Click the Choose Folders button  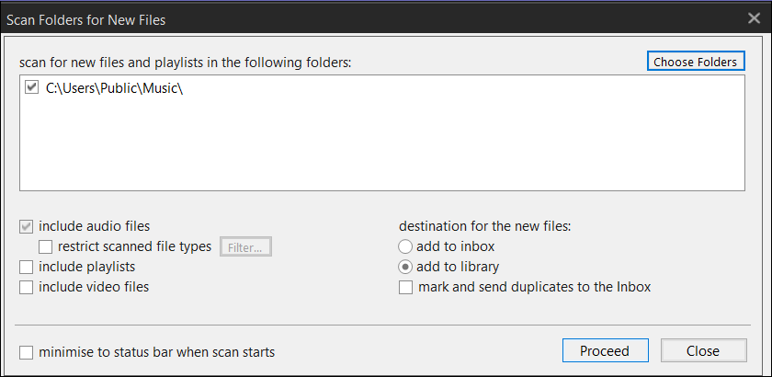point(695,62)
